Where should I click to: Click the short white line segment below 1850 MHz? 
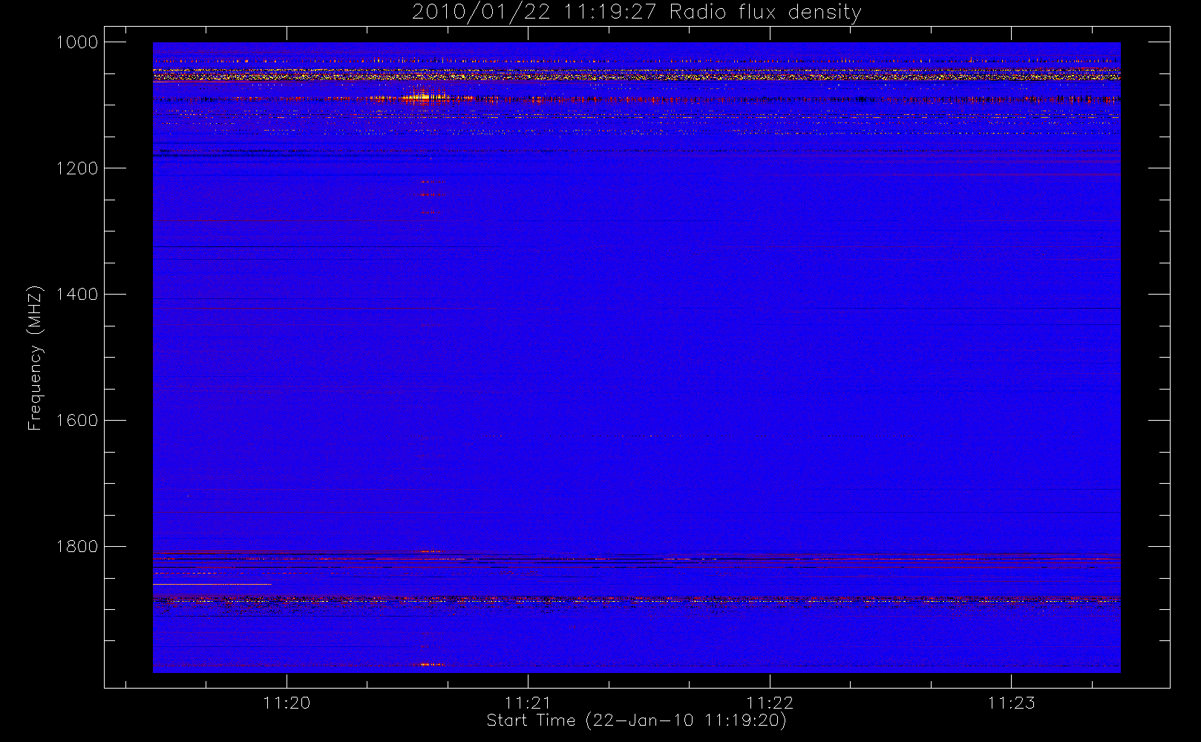[x=212, y=585]
